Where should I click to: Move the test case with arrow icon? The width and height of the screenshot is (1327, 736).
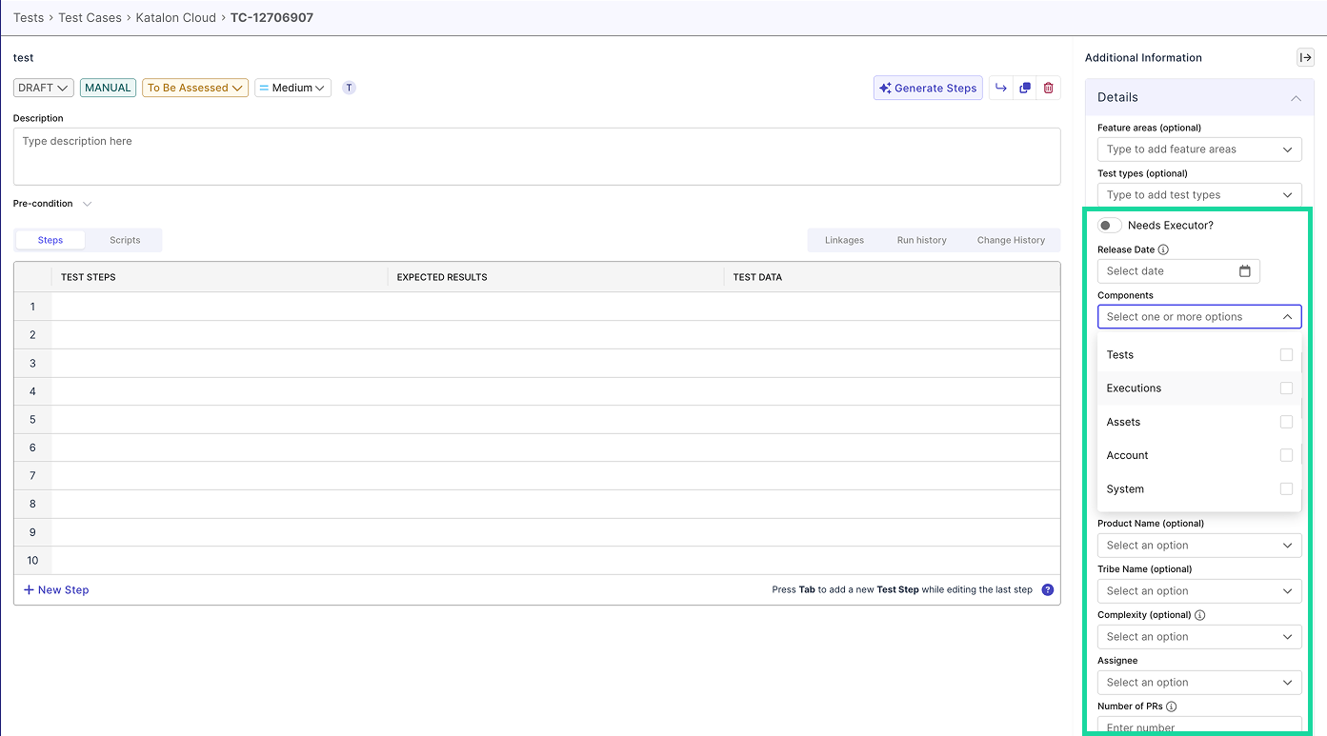tap(1002, 88)
